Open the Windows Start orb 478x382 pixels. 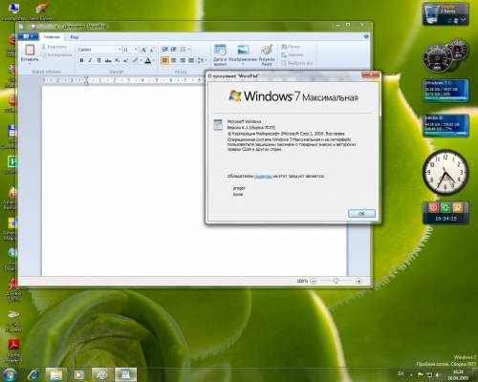pyautogui.click(x=11, y=374)
